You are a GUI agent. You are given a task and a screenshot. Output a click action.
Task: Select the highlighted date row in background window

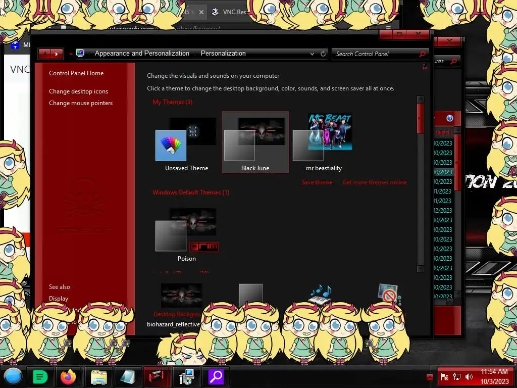[x=444, y=172]
